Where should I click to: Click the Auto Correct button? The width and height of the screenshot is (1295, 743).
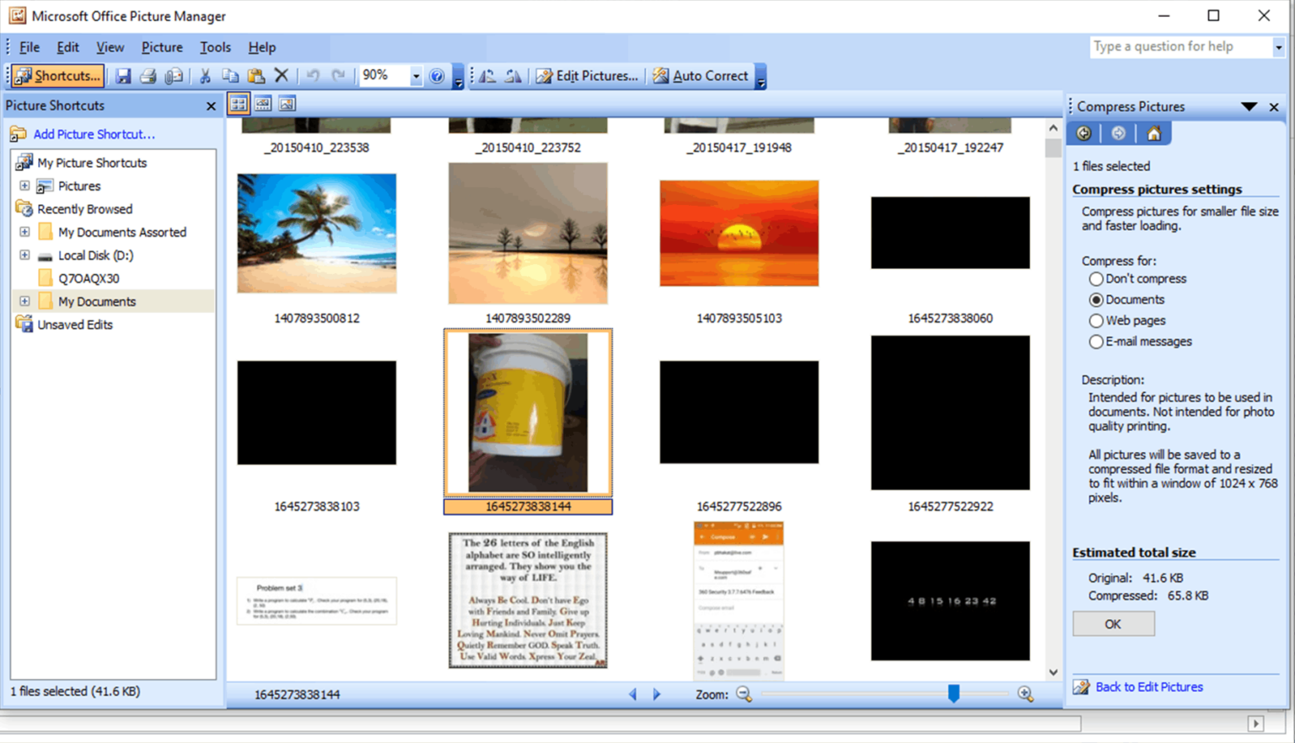coord(701,76)
